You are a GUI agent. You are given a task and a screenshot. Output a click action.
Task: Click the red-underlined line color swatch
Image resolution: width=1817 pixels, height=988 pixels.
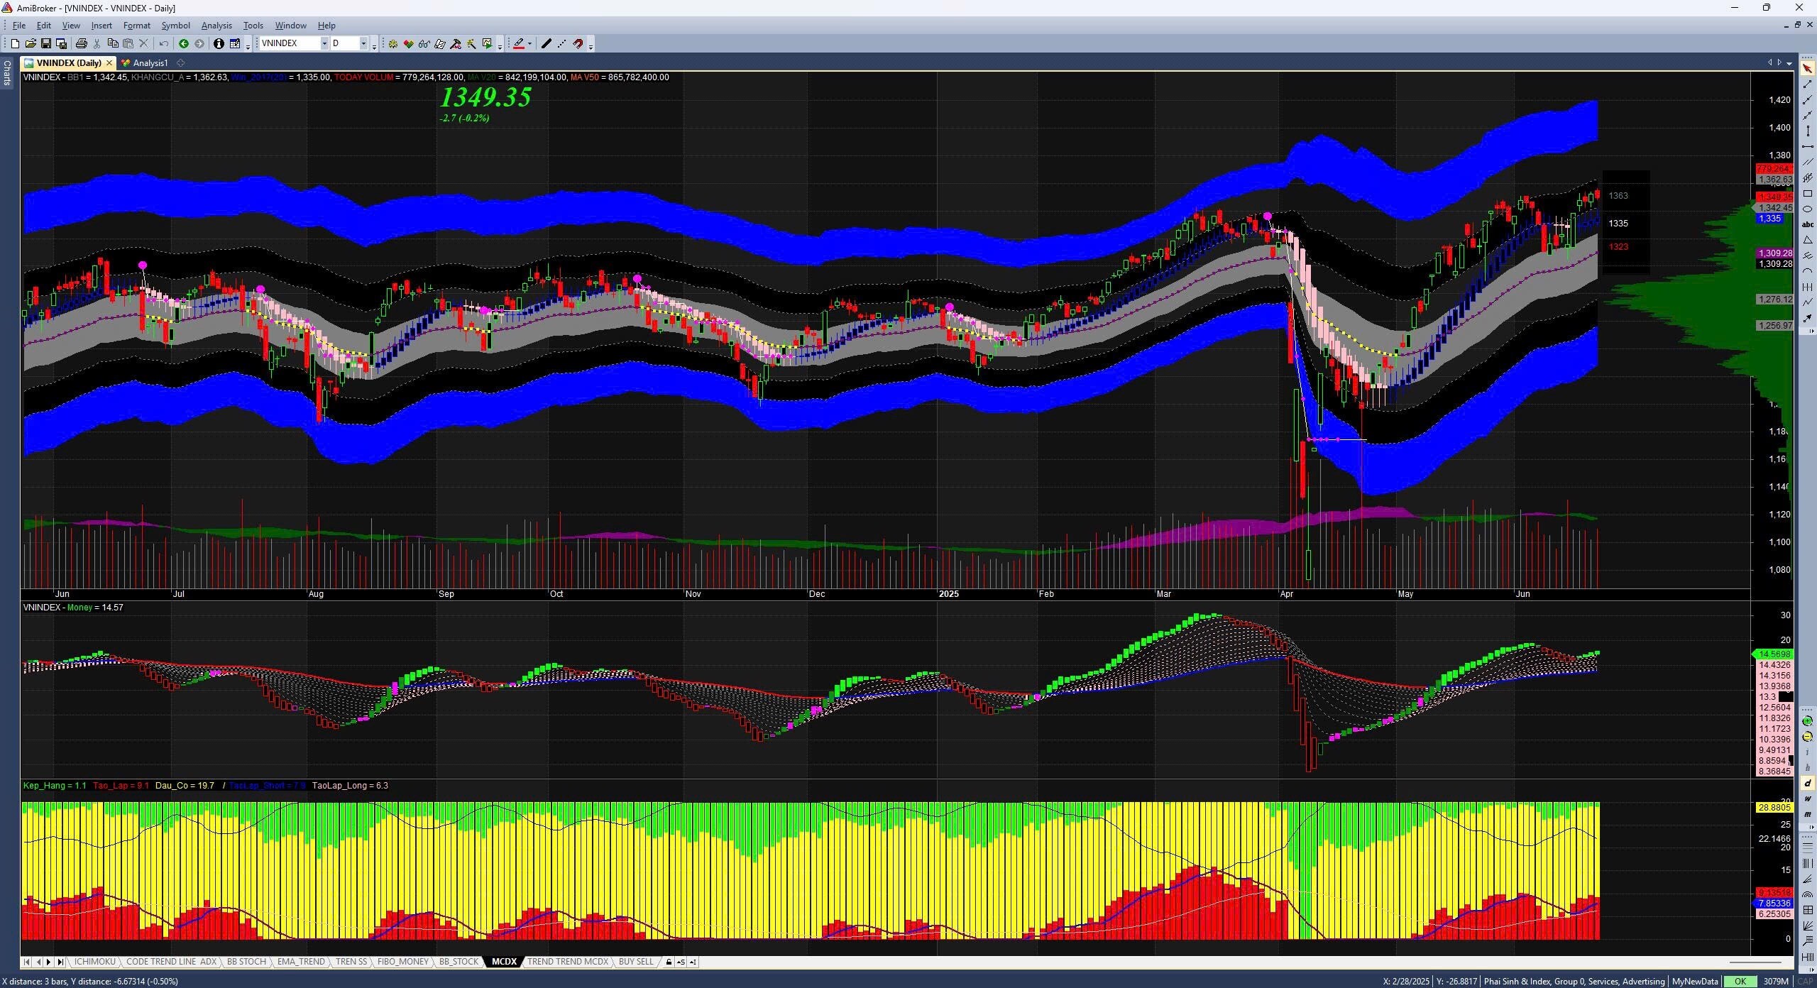519,44
